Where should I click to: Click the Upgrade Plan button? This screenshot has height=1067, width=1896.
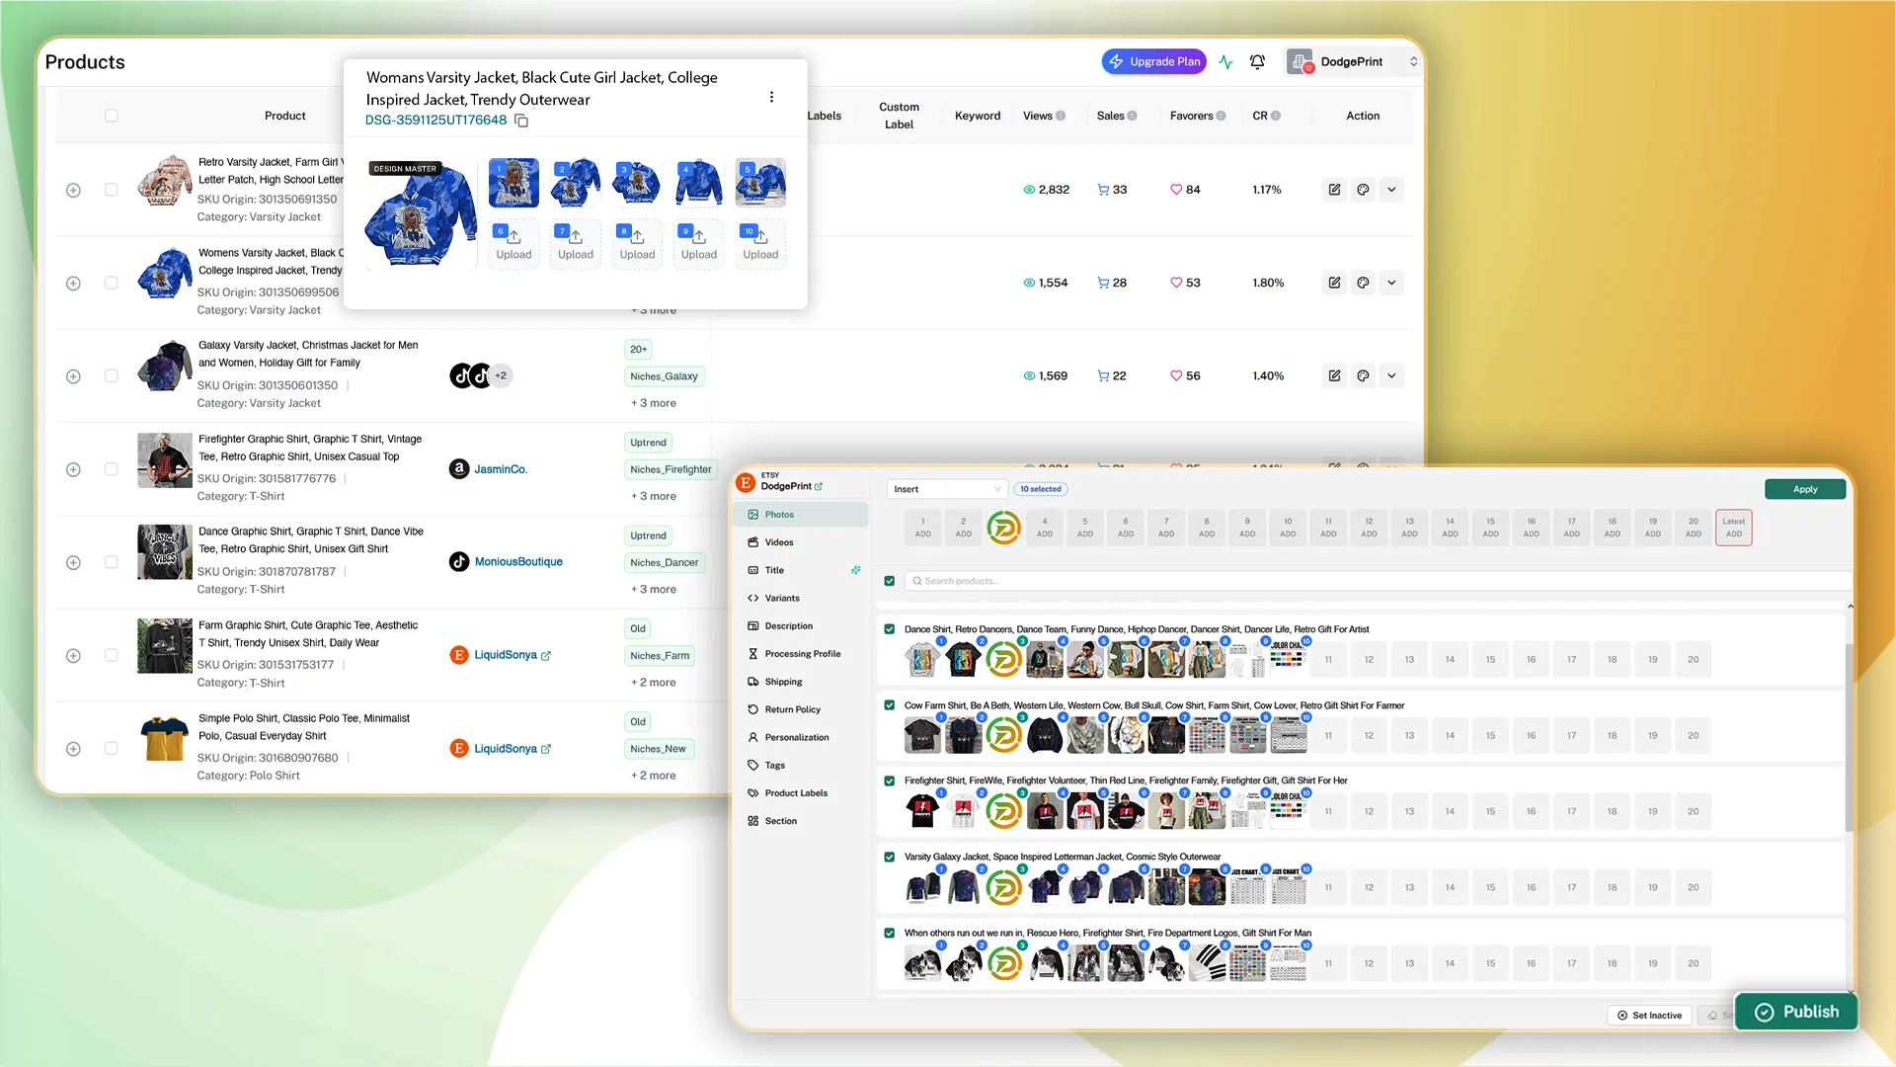[1154, 61]
